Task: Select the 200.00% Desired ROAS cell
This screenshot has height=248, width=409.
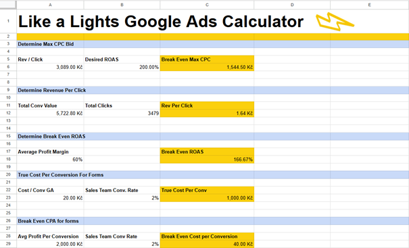Action: click(122, 67)
